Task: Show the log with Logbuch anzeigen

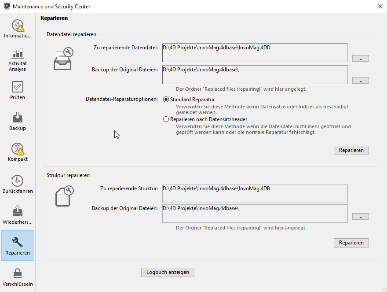Action: click(168, 272)
